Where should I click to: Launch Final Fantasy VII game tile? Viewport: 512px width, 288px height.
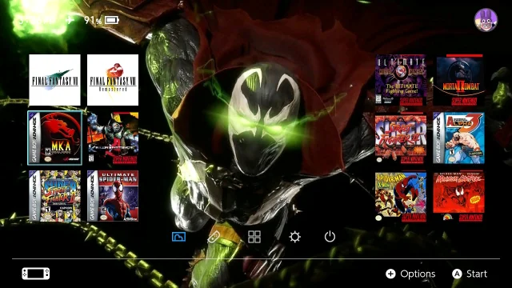click(54, 80)
